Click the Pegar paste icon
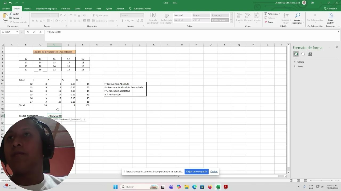 tap(5, 15)
